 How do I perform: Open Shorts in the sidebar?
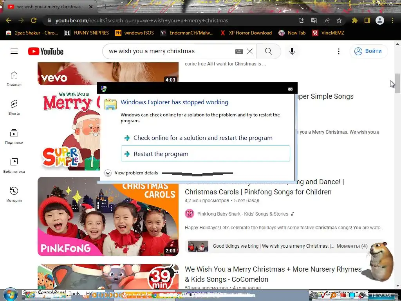[14, 108]
